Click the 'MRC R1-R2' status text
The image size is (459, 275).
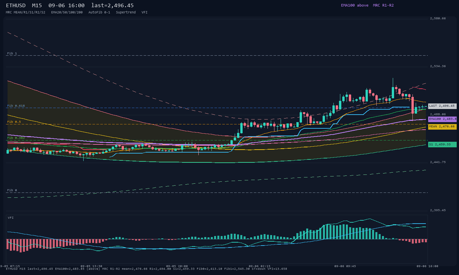(x=383, y=5)
